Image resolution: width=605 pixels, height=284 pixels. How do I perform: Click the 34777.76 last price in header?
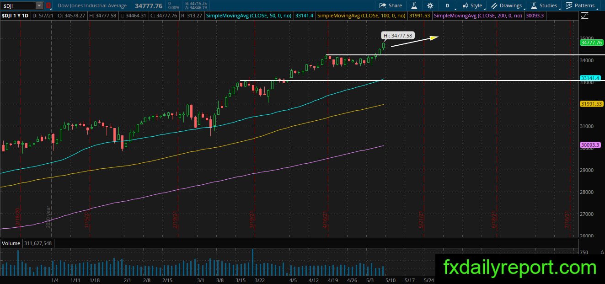pos(149,6)
